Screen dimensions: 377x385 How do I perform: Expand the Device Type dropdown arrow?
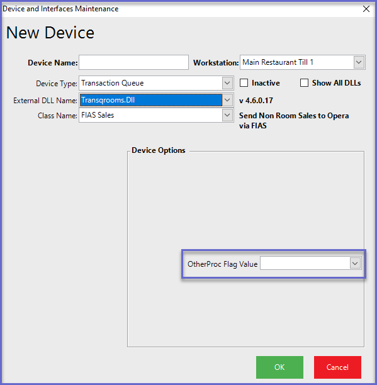pos(227,83)
